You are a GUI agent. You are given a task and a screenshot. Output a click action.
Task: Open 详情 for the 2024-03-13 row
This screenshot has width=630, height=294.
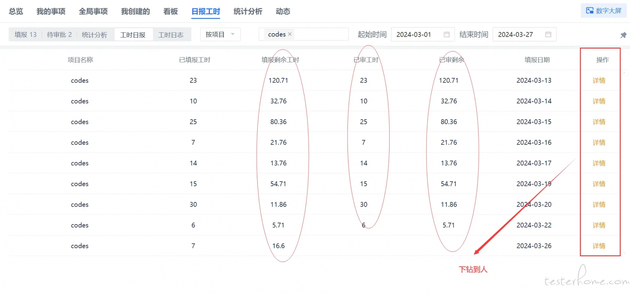(x=599, y=80)
